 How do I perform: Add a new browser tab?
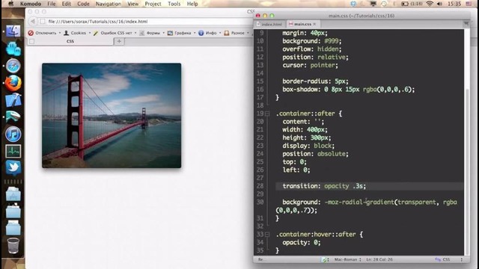point(119,41)
